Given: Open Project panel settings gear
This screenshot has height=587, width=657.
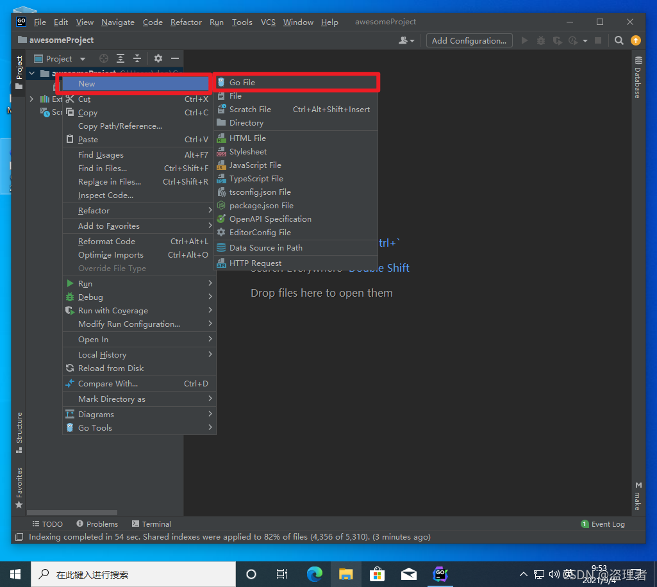Looking at the screenshot, I should point(158,59).
